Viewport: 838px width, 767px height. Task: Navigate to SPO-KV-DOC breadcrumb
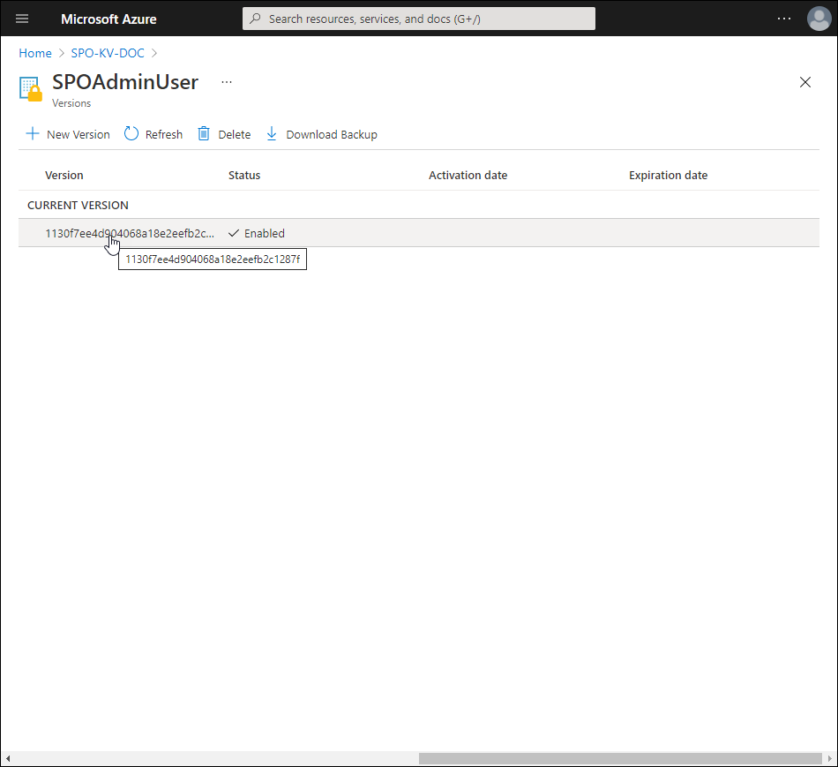108,53
